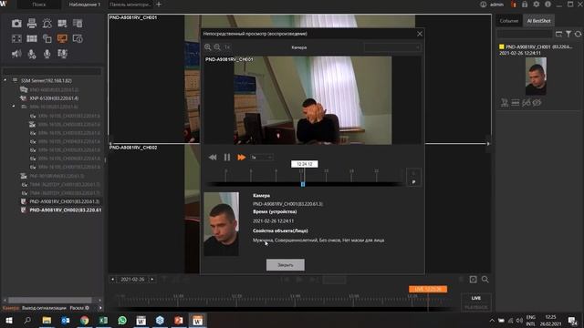Image resolution: width=584 pixels, height=328 pixels.
Task: Click the monitor with clock icon
Action: 78,38
